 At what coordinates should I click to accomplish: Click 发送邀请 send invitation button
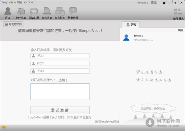coord(60,110)
